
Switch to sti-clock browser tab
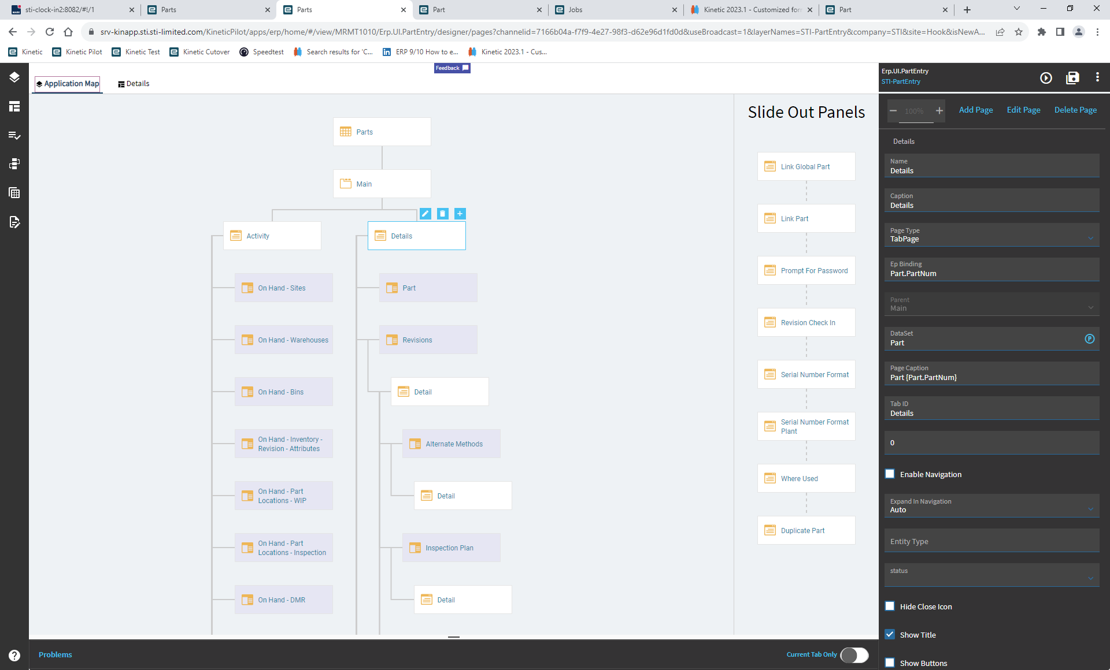[73, 10]
